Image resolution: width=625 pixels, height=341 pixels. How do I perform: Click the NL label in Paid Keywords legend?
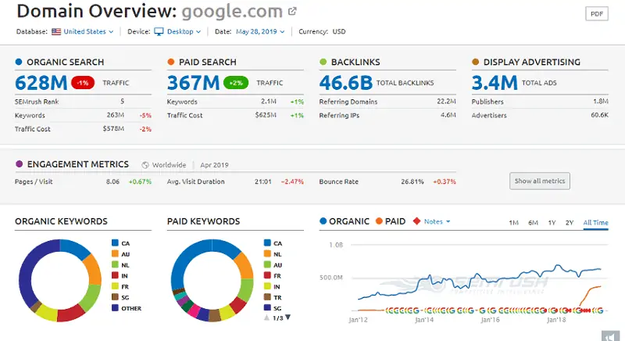(278, 254)
